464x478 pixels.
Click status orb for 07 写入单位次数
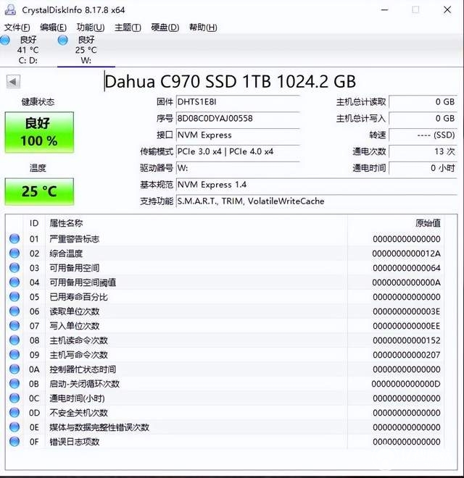(x=14, y=326)
